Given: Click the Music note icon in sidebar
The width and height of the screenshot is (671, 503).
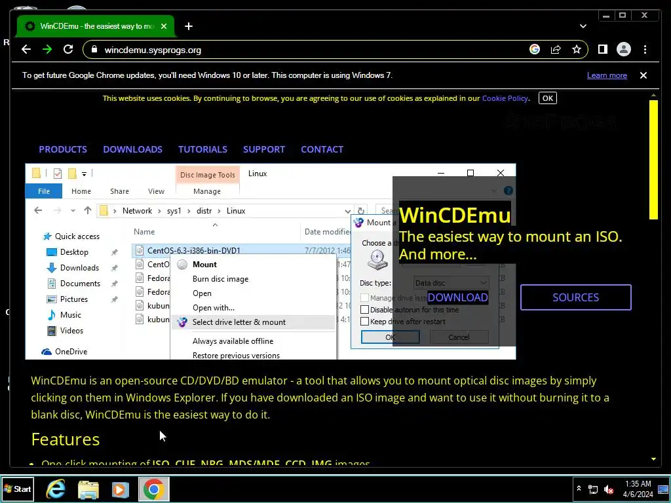Looking at the screenshot, I should point(52,315).
